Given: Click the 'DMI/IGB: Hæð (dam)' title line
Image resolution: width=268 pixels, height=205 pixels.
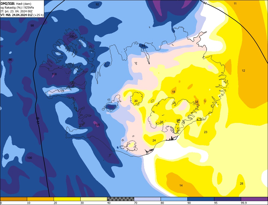Looking at the screenshot, I should pyautogui.click(x=16, y=3).
